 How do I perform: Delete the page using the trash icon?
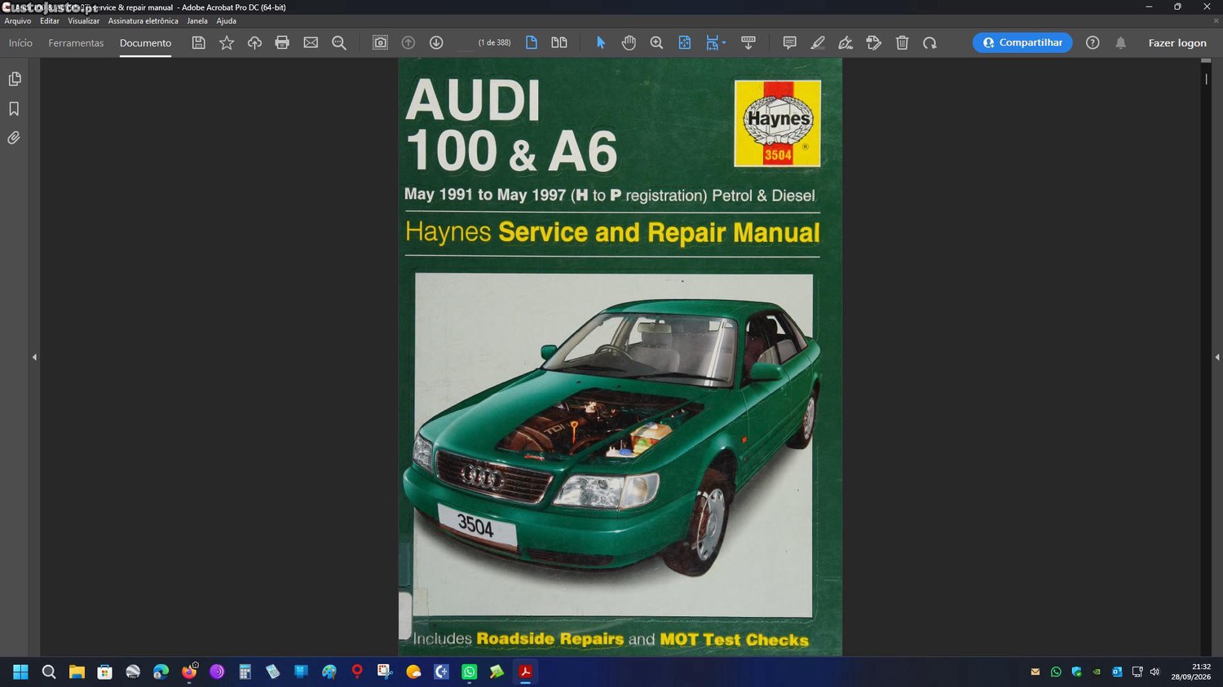(x=902, y=42)
